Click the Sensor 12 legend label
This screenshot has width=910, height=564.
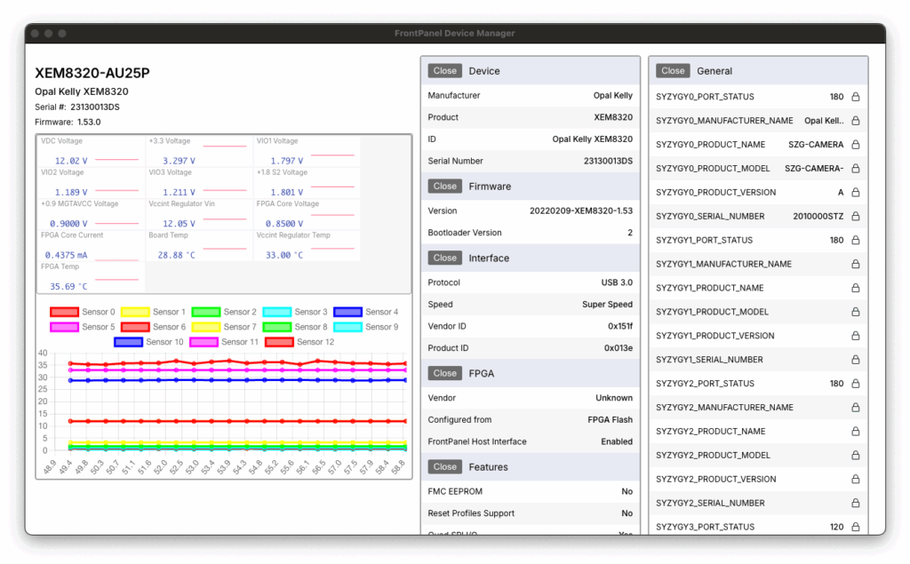315,342
